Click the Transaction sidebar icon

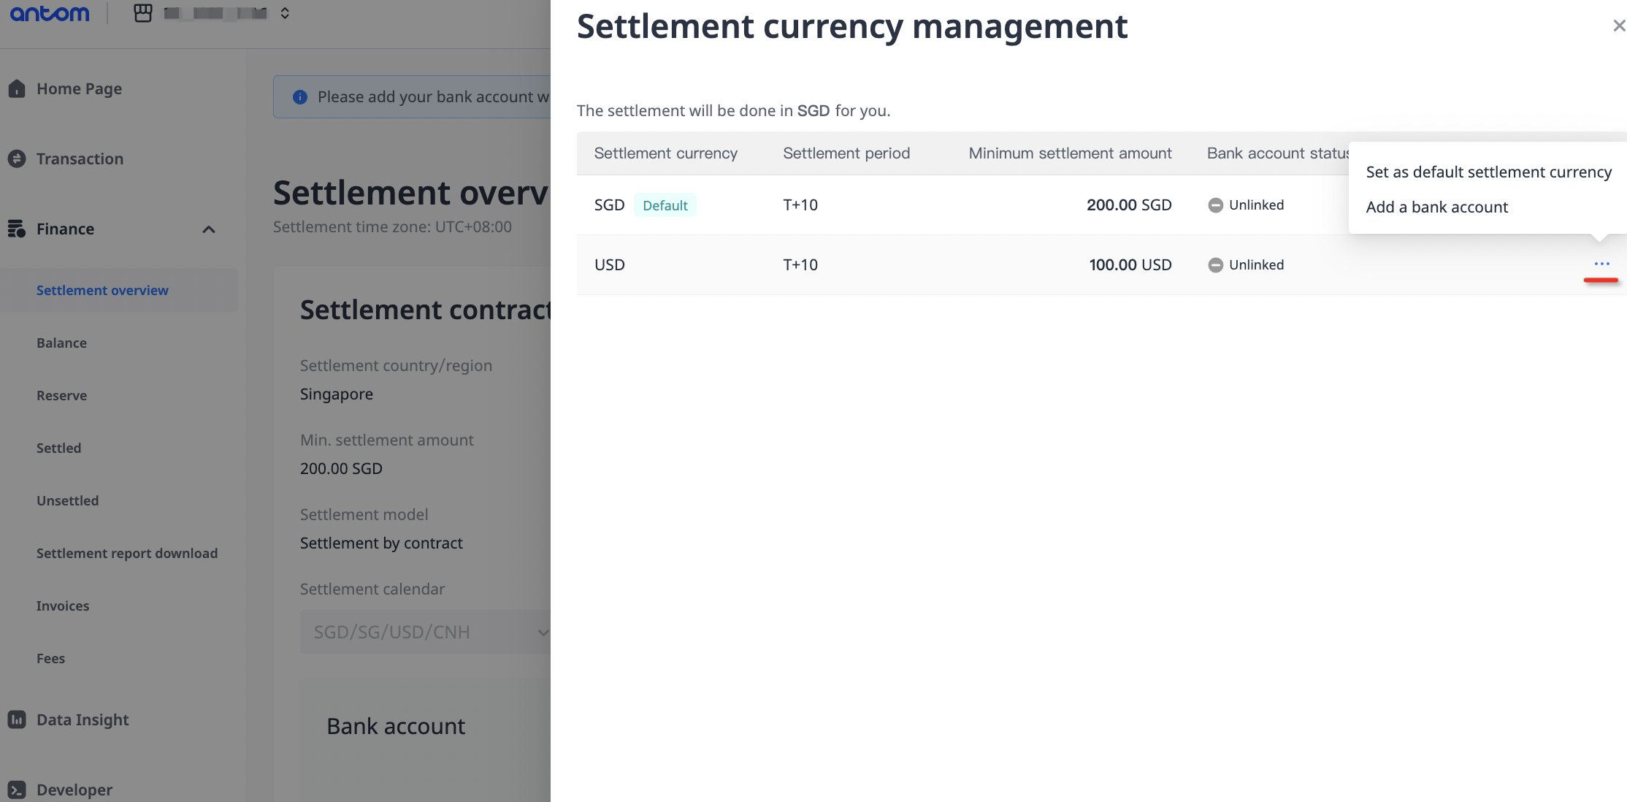pos(17,159)
